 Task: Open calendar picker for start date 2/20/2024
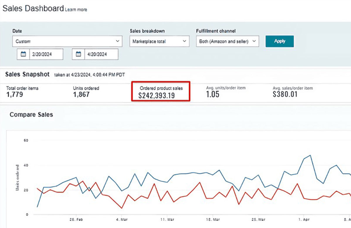pos(23,54)
